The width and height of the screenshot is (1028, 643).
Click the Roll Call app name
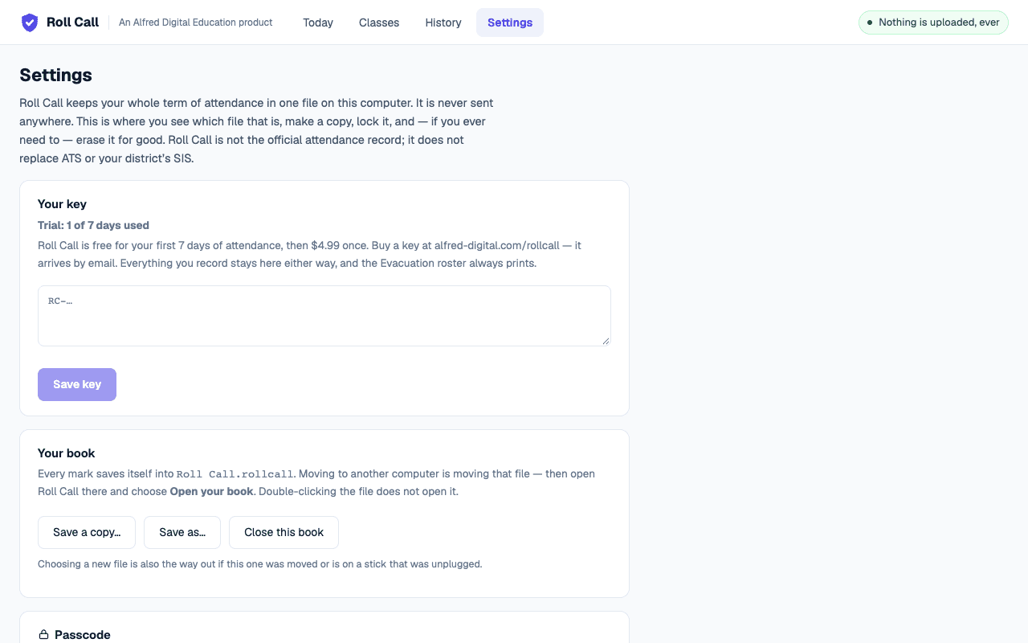coord(72,23)
